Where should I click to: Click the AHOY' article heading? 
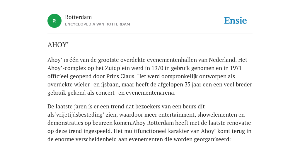58,45
